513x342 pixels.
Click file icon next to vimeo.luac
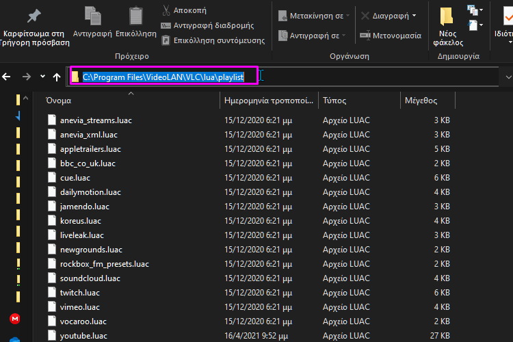pyautogui.click(x=52, y=307)
